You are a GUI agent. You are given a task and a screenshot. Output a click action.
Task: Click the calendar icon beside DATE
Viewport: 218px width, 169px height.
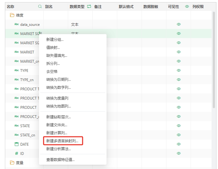coord(17,144)
